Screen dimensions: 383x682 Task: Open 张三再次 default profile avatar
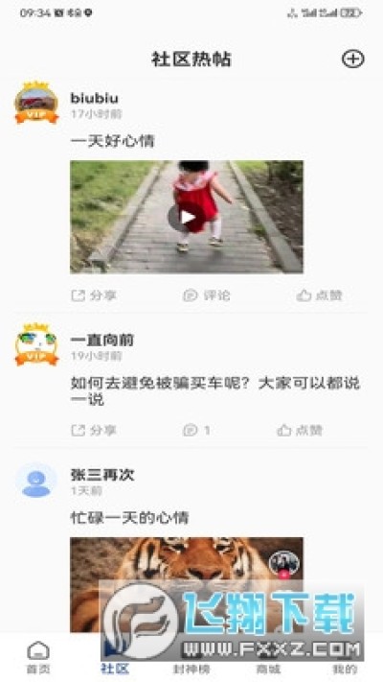36,481
